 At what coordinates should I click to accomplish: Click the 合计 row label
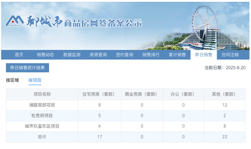click(x=42, y=137)
